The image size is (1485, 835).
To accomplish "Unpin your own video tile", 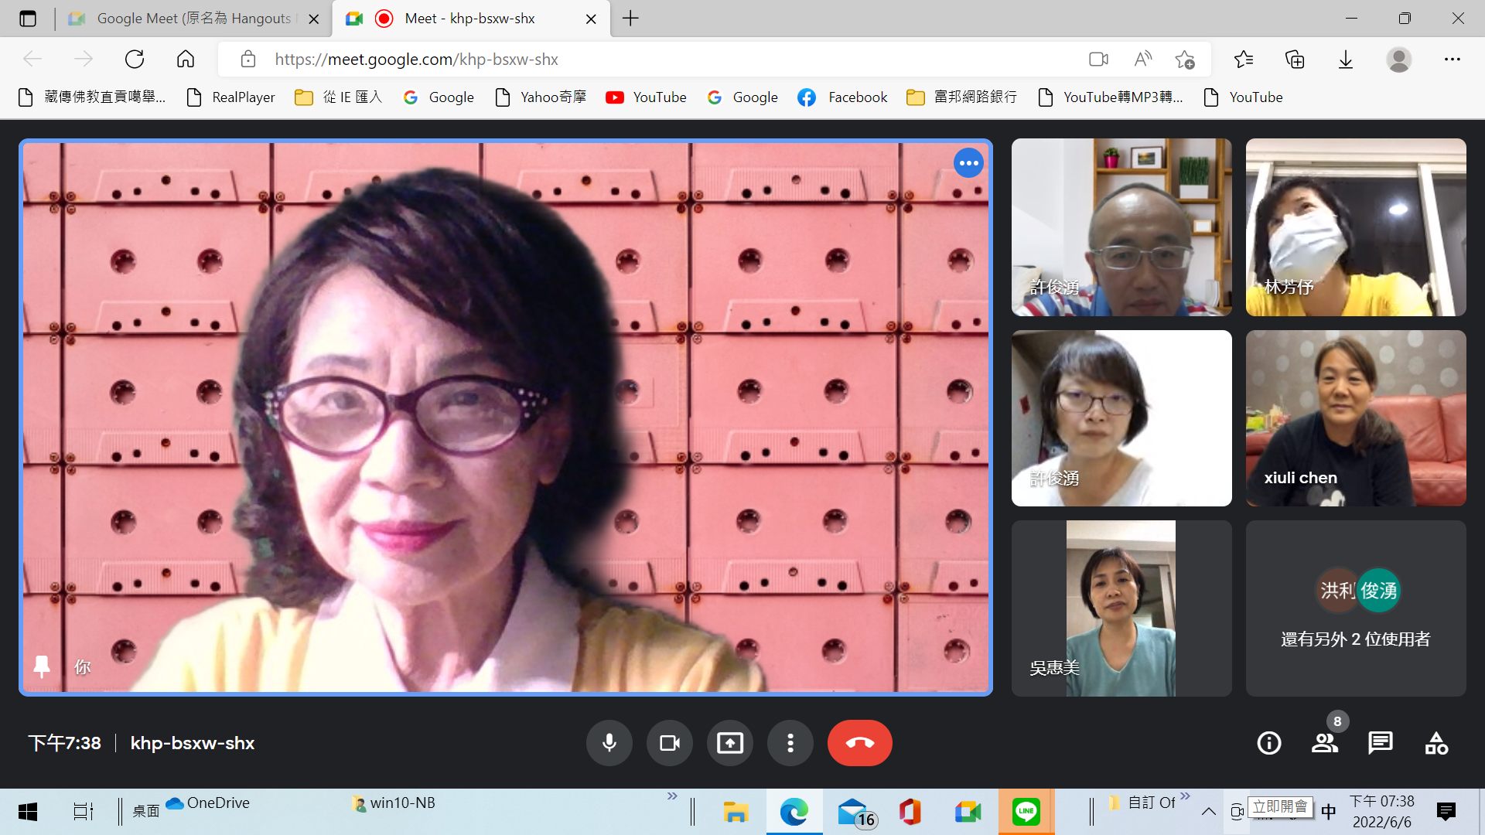I will 42,666.
